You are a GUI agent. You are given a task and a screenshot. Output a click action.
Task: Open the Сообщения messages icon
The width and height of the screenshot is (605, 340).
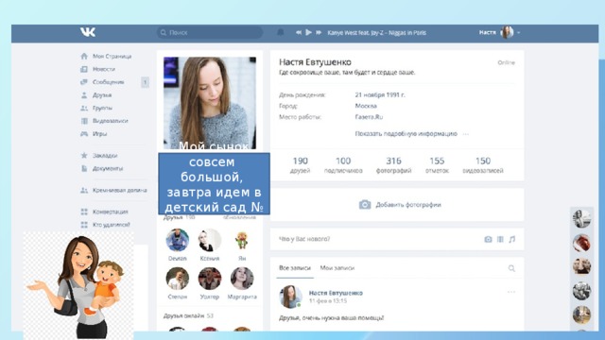click(84, 82)
